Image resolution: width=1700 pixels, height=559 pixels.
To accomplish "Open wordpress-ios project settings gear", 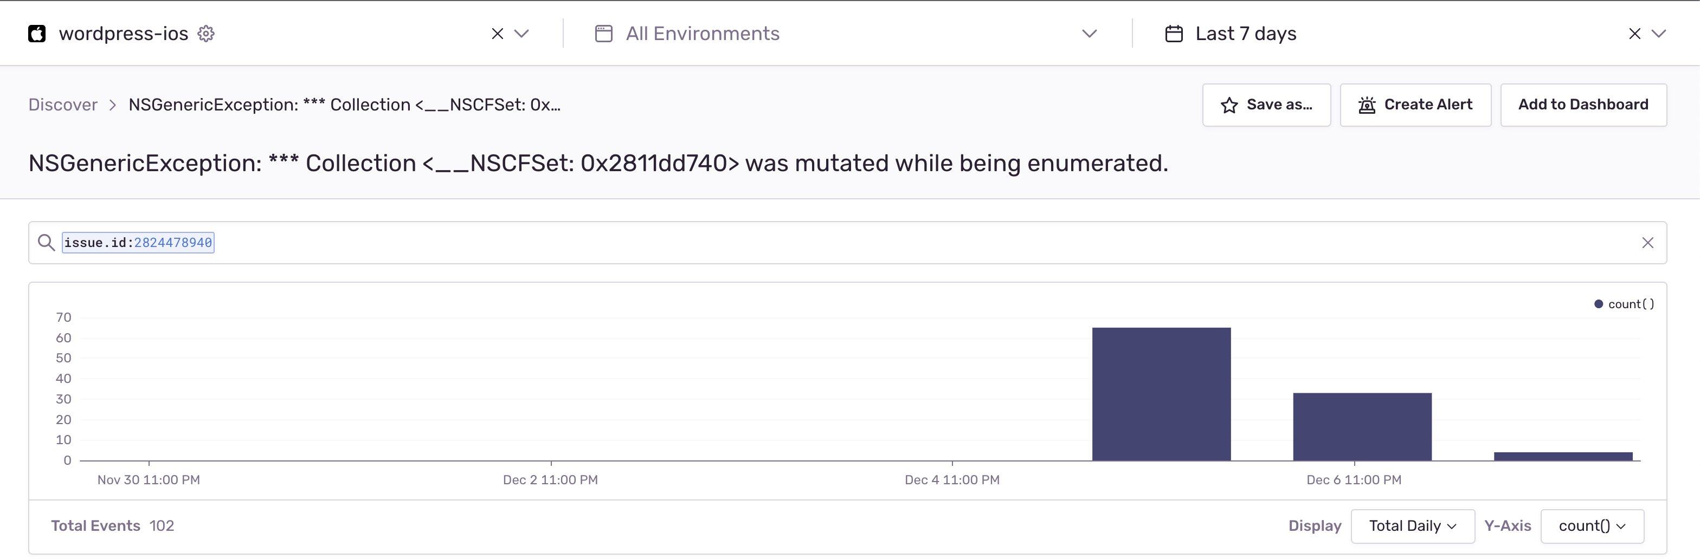I will (206, 34).
